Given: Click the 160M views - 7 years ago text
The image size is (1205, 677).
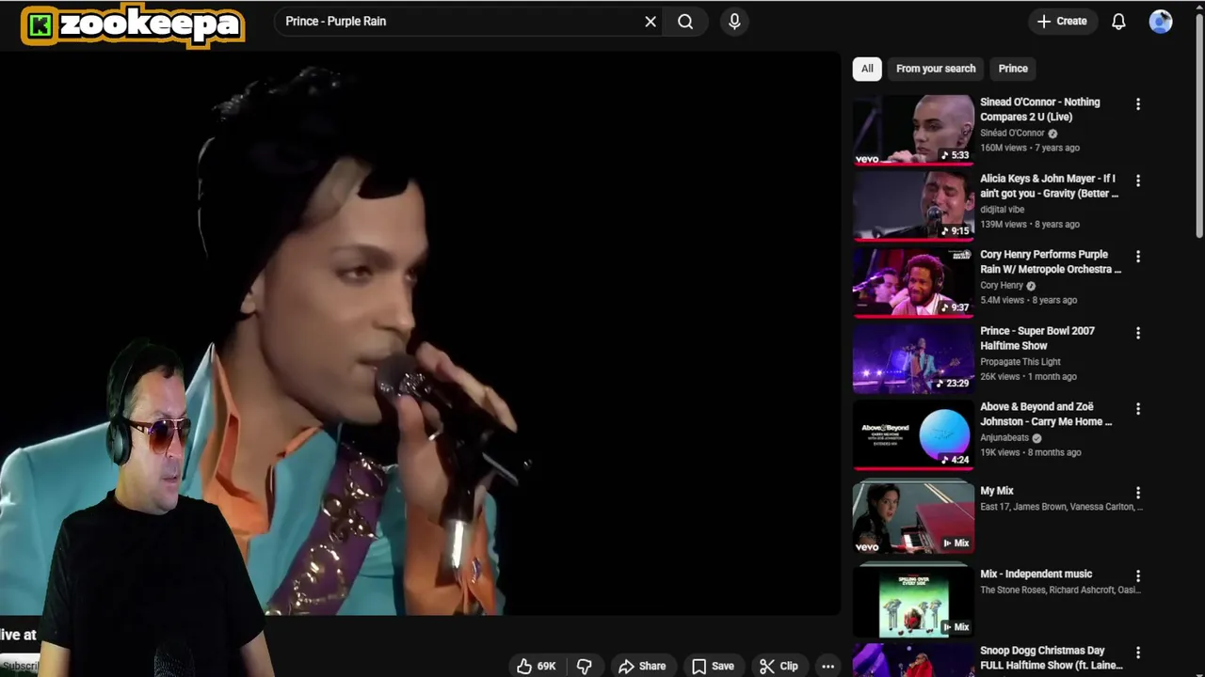Looking at the screenshot, I should pyautogui.click(x=1030, y=148).
